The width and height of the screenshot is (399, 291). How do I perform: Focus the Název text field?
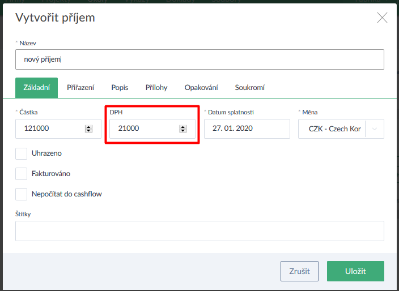click(x=199, y=59)
